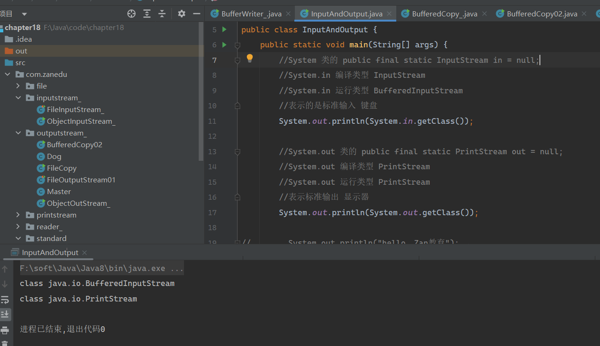Click the project tree vertical scrollbar
Image resolution: width=600 pixels, height=346 pixels.
coord(201,94)
